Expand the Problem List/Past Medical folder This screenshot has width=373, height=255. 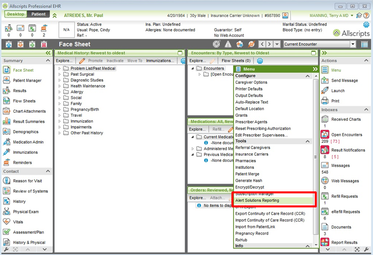(59, 68)
